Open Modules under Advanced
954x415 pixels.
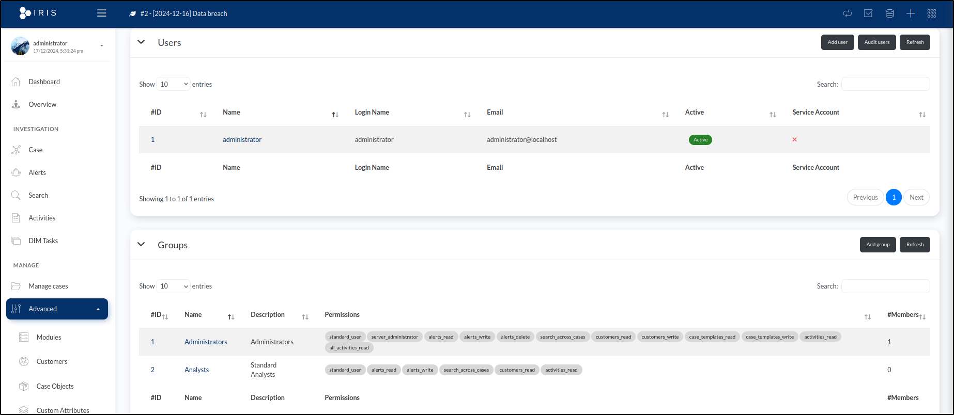click(x=49, y=337)
